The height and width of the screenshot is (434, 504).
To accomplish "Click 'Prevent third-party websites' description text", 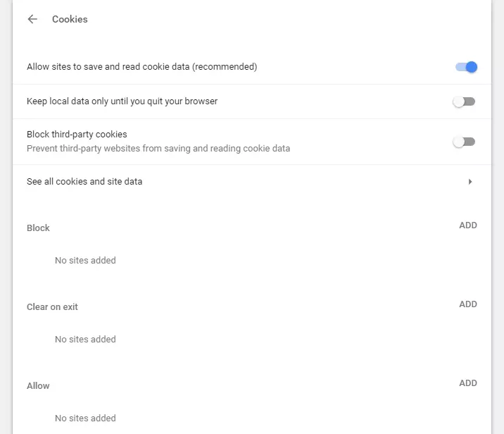I will coord(158,149).
